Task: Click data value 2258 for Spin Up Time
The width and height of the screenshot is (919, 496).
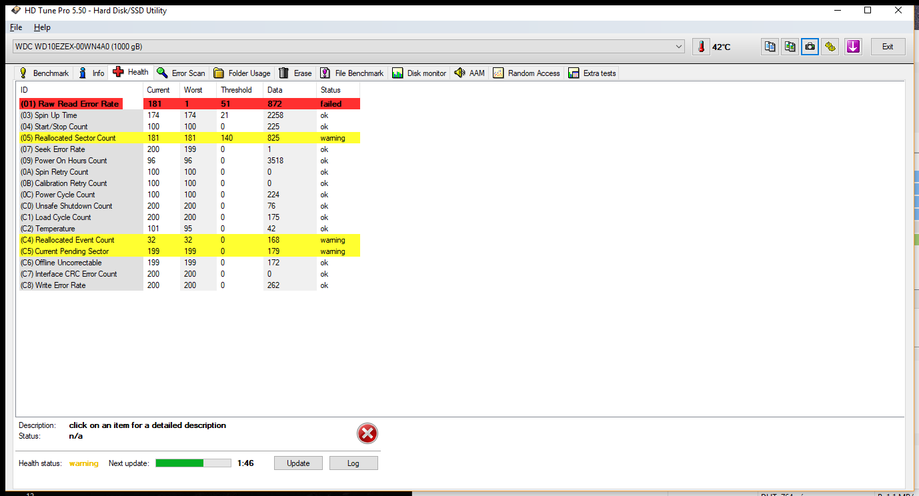Action: (x=275, y=115)
